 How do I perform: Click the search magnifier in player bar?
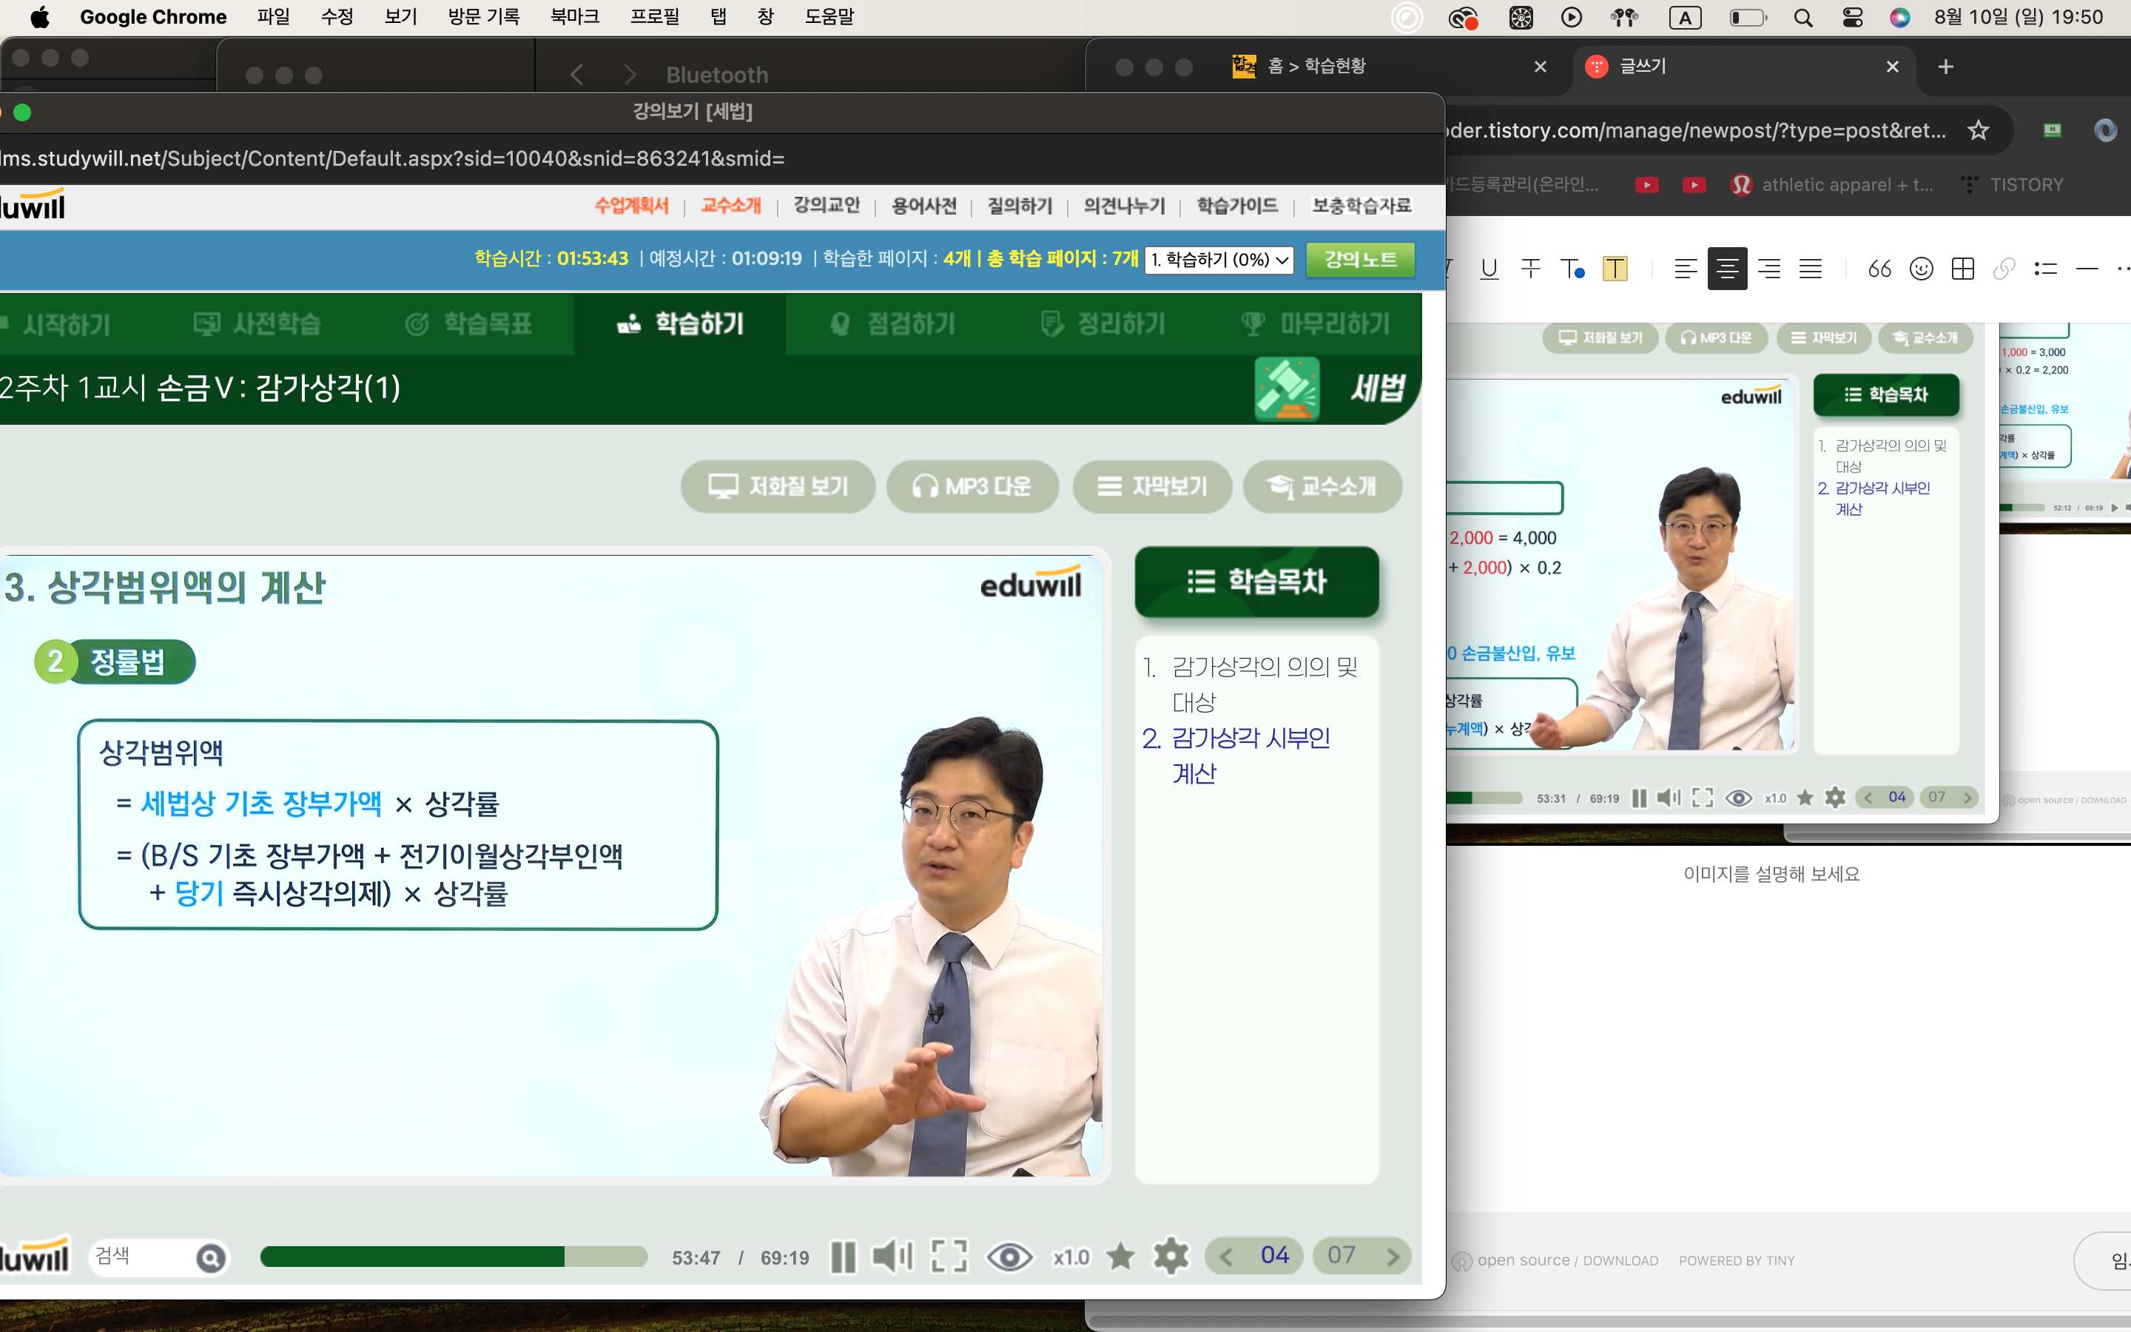pos(210,1258)
